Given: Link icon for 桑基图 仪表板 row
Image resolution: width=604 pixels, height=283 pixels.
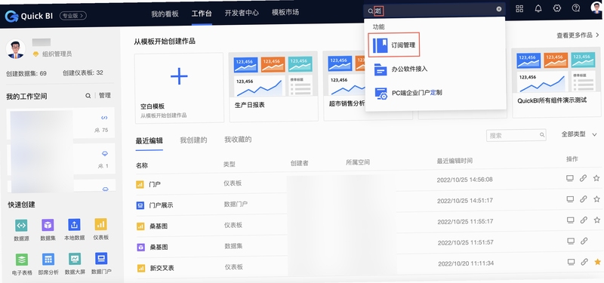Looking at the screenshot, I should pos(584,220).
